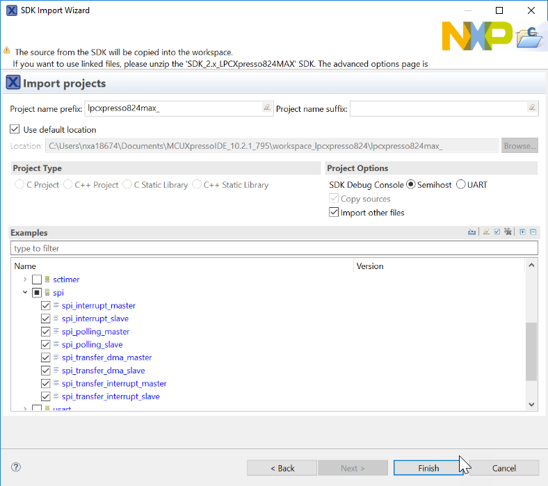Select the sctimer tree row label
This screenshot has height=486, width=548.
pyautogui.click(x=66, y=280)
